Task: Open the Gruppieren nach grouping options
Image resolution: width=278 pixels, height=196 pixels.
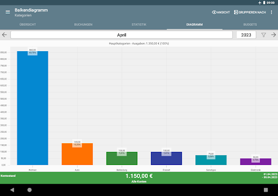Action: pos(250,12)
